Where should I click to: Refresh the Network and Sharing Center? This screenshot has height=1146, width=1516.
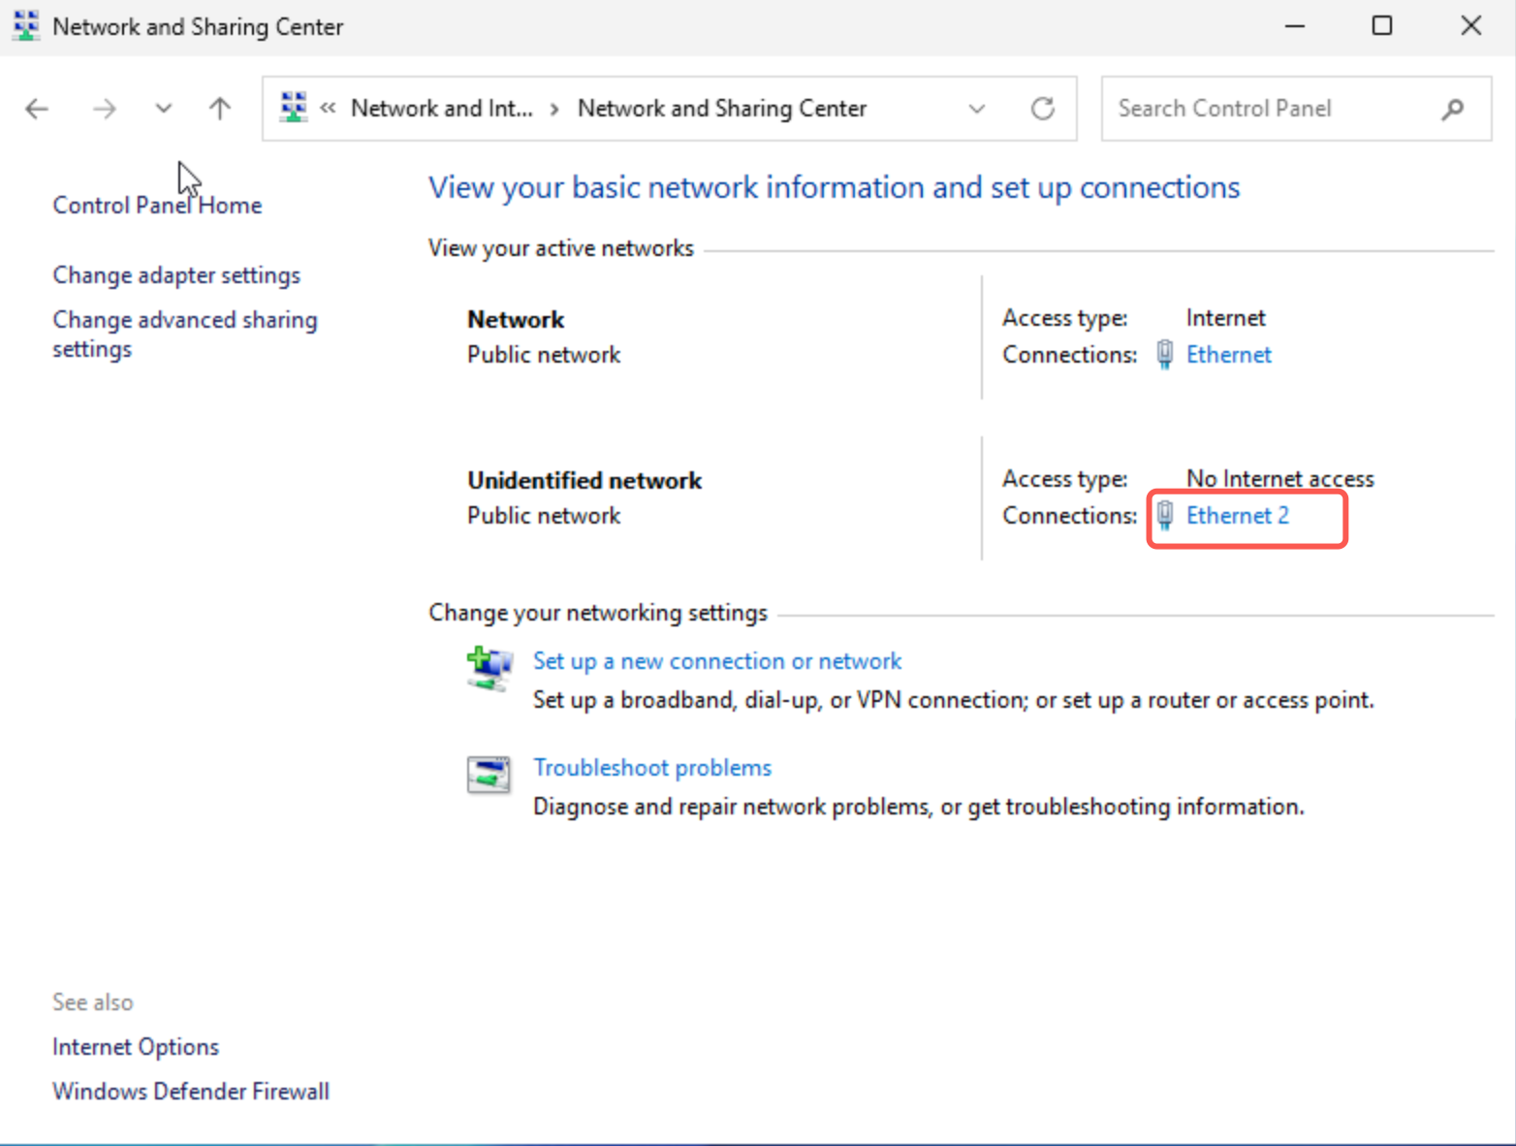(1042, 109)
